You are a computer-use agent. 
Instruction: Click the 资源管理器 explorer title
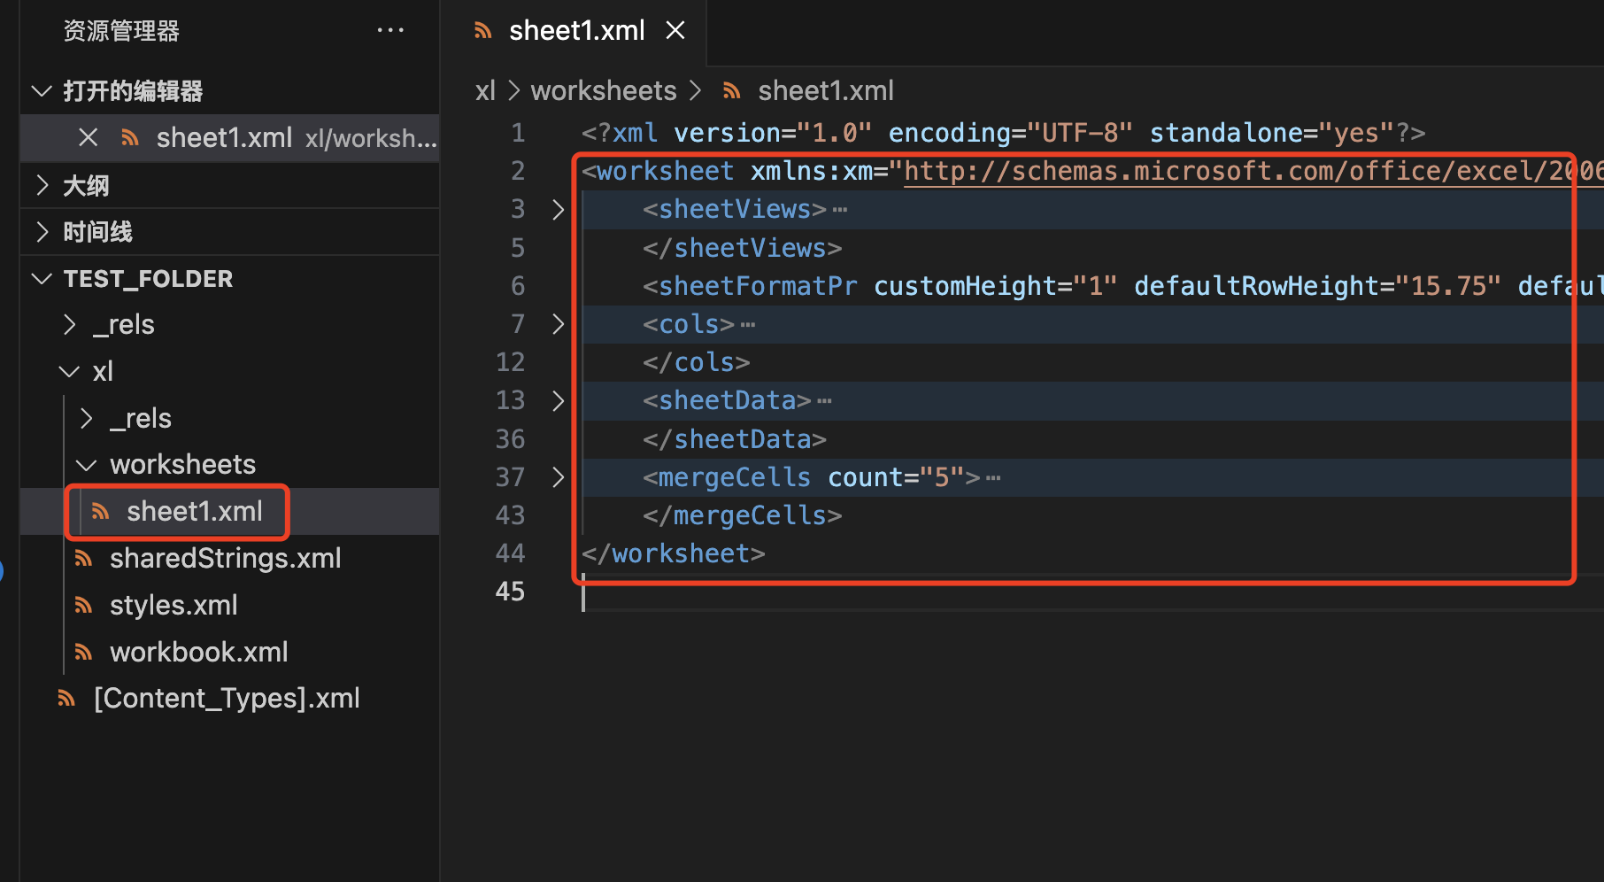[x=121, y=31]
